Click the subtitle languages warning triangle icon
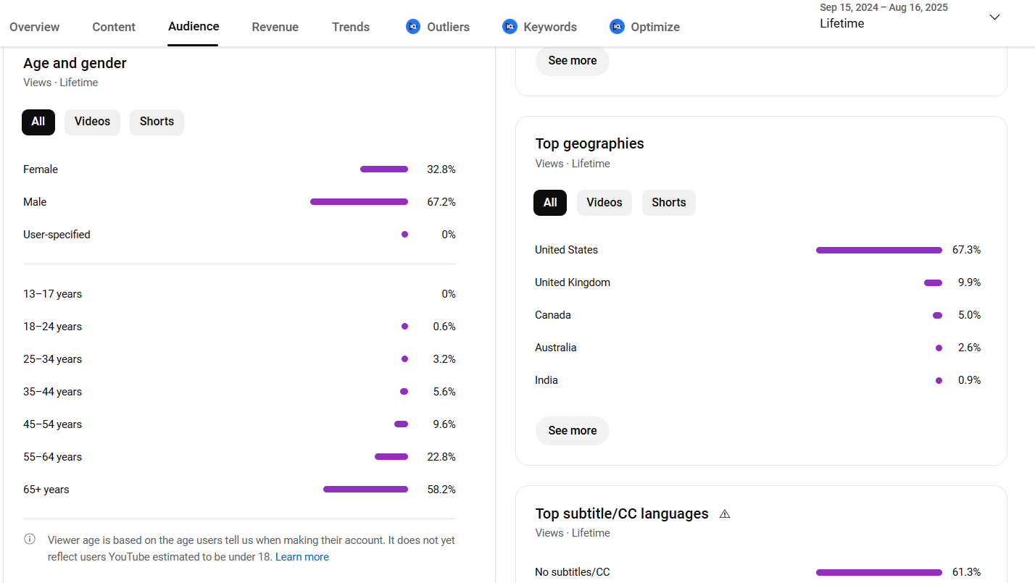The image size is (1035, 583). (725, 514)
